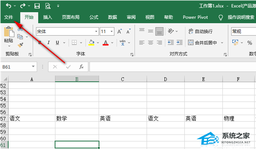Click the increase indent icon
Image resolution: width=256 pixels, height=149 pixels.
tap(179, 42)
